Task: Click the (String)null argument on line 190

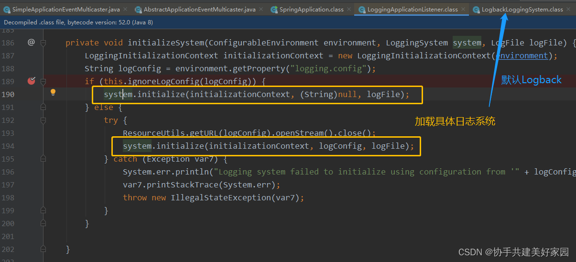Action: (x=328, y=94)
